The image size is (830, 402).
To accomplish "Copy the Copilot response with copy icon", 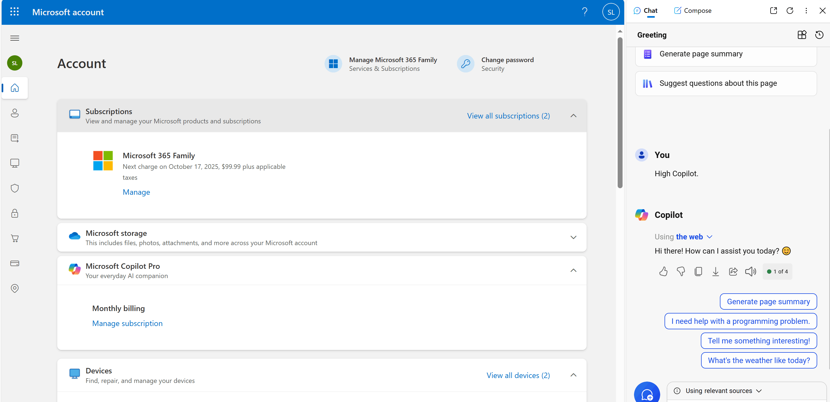I will point(698,271).
